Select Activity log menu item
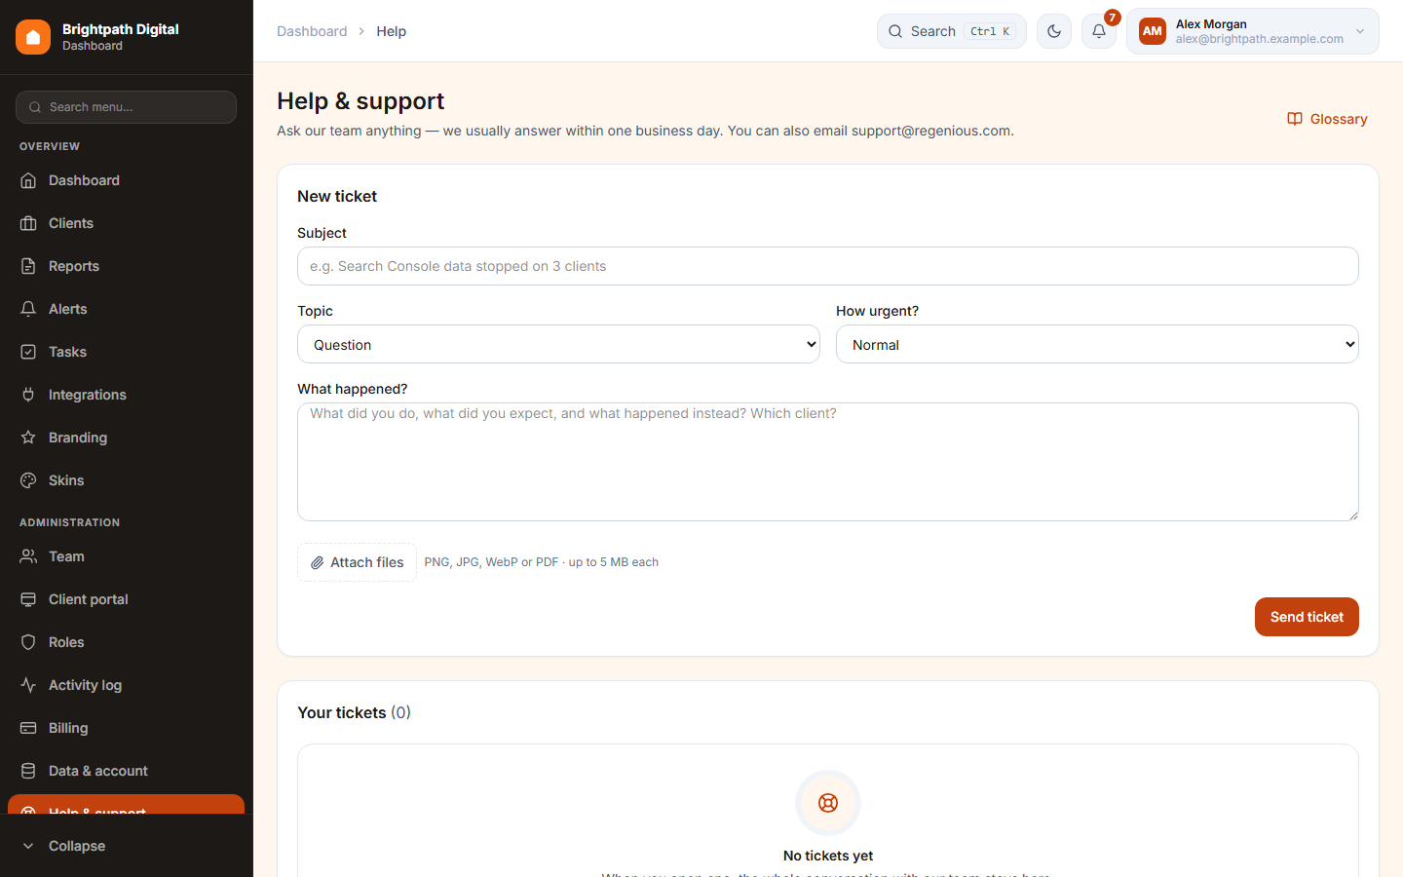Viewport: 1403px width, 877px height. [x=126, y=685]
